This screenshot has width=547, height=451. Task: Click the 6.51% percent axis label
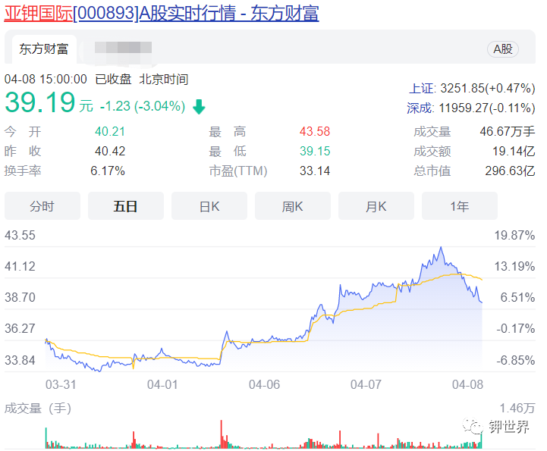(517, 298)
